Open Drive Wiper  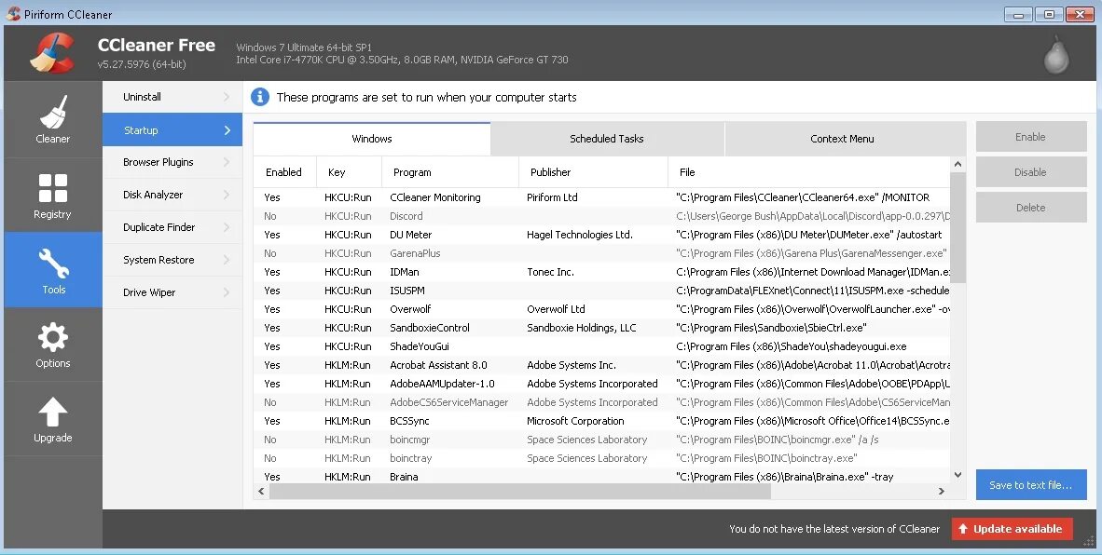[x=172, y=292]
